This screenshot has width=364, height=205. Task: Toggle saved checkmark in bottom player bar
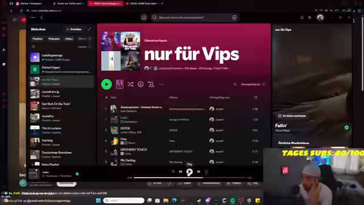point(77,174)
